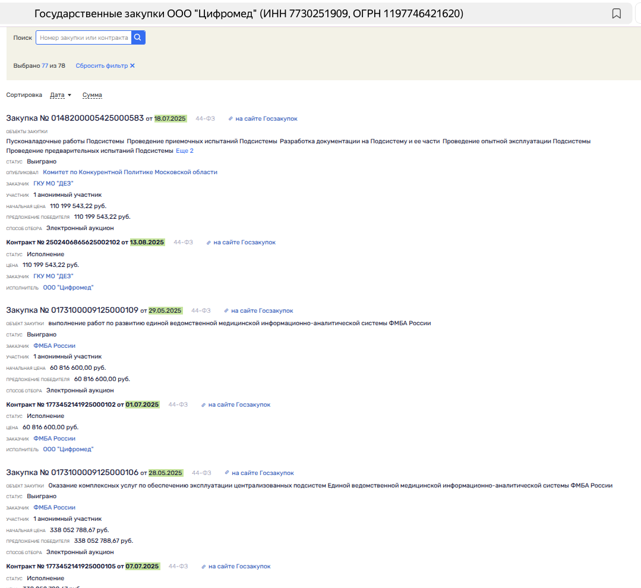Image resolution: width=641 pixels, height=588 pixels.
Task: Click link icon beside purchase 0173100009125000109
Action: click(227, 311)
